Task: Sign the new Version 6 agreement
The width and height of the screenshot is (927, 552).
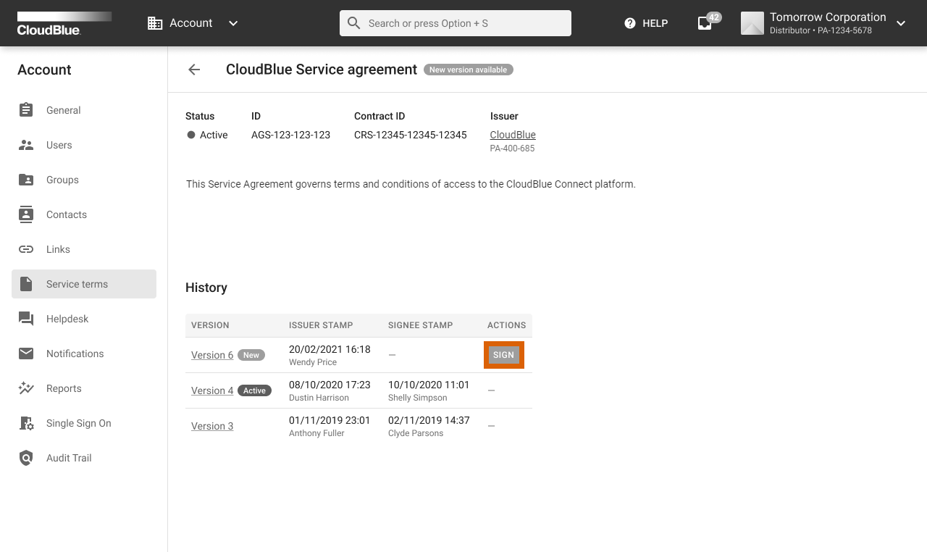Action: pos(503,354)
